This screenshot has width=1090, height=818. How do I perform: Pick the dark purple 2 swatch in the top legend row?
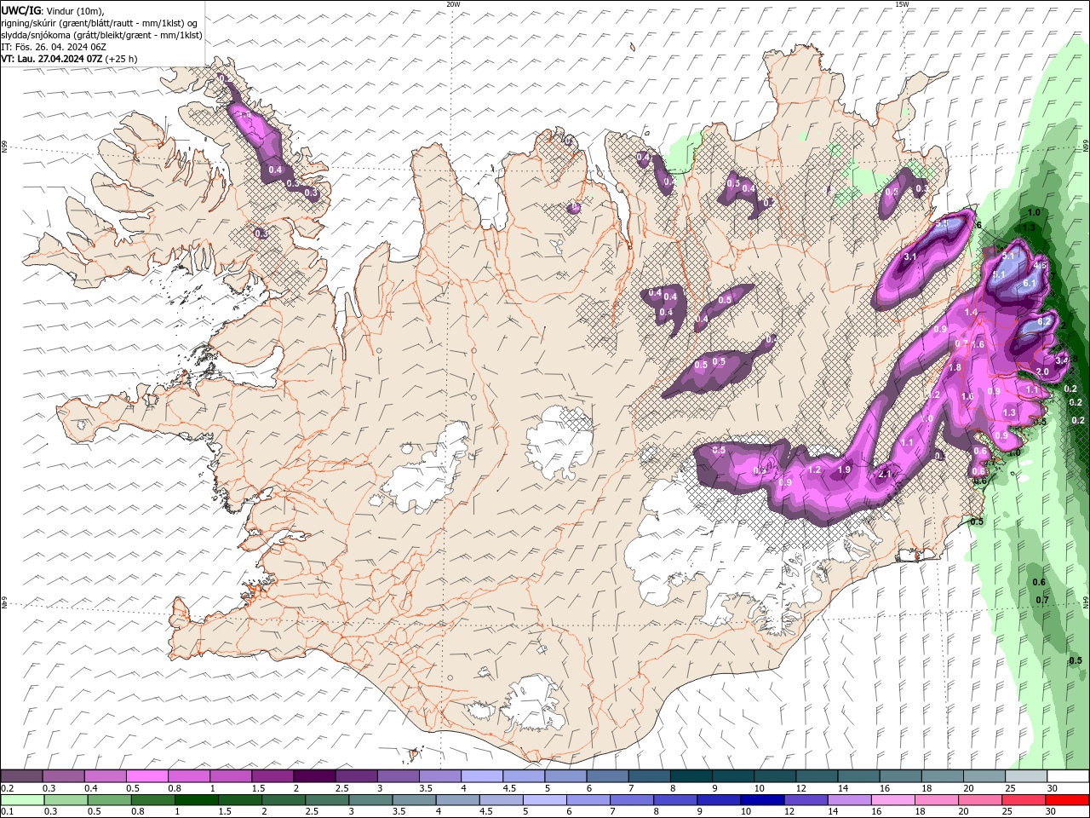point(314,776)
